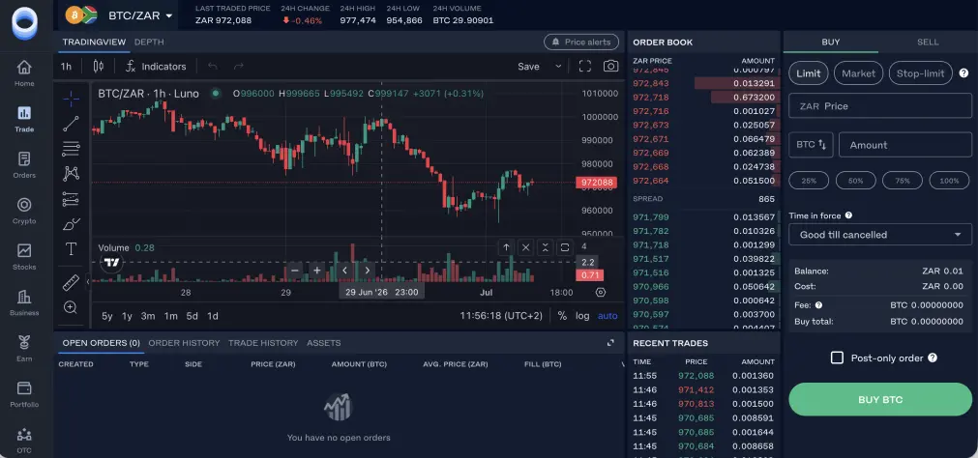The height and width of the screenshot is (458, 978).
Task: Open the 1h interval selector
Action: [x=66, y=66]
